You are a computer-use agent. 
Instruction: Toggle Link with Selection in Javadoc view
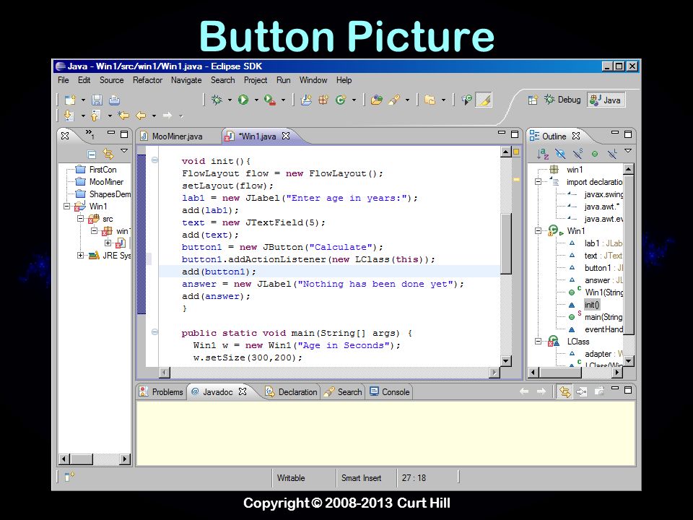565,391
